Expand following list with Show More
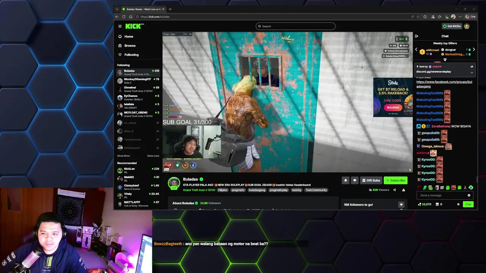The image size is (486, 273). pyautogui.click(x=123, y=156)
